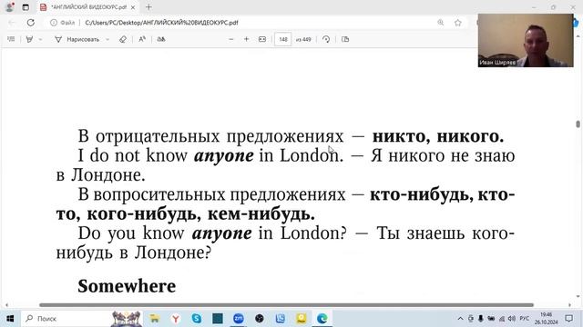The image size is (583, 327).
Task: Open the page view layout options
Action: (x=345, y=39)
